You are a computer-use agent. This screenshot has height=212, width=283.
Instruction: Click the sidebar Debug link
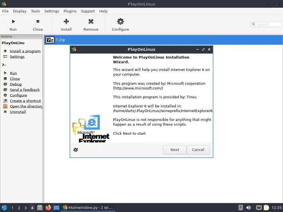point(16,84)
